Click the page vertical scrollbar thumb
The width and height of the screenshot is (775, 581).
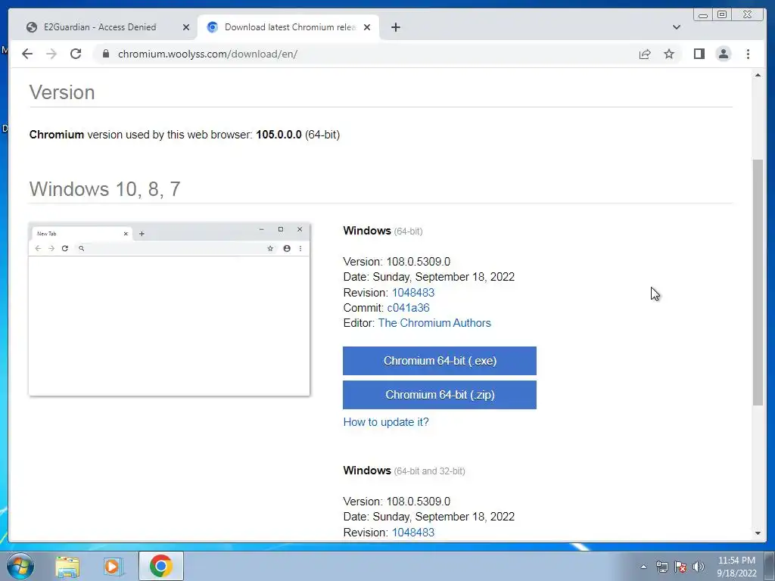(x=758, y=283)
